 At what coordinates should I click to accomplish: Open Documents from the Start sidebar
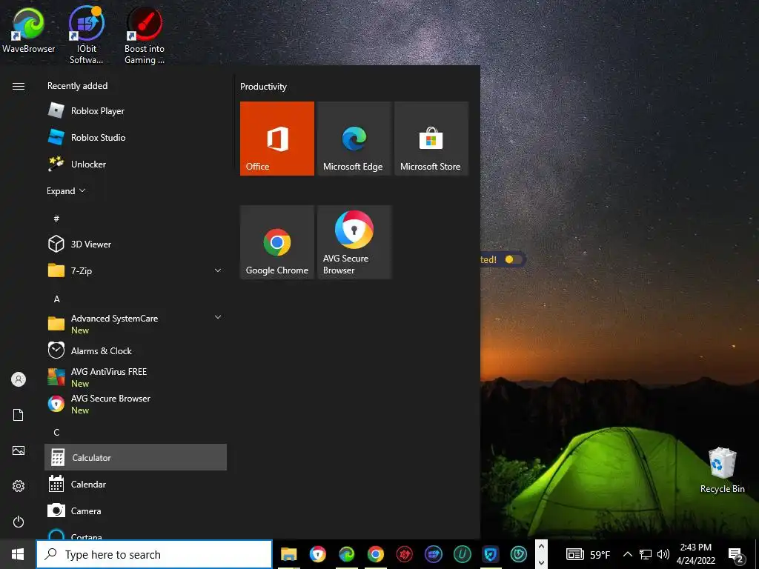pos(19,415)
